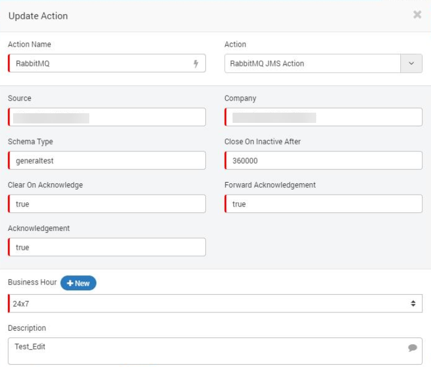Click the Clear On Acknowledge true field
The width and height of the screenshot is (431, 367).
pyautogui.click(x=107, y=204)
